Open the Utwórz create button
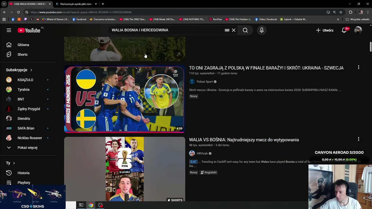The height and width of the screenshot is (209, 372). [x=325, y=30]
